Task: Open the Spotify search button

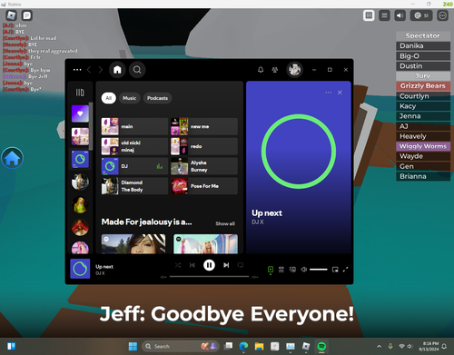Action: click(x=137, y=70)
